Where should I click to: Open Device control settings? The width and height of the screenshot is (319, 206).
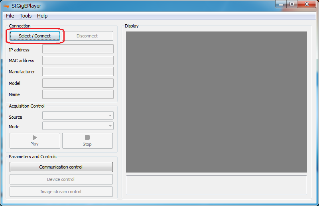[x=61, y=179]
